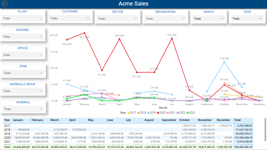Sort table by Total column header
Screen dimensions: 267x150
tap(237, 120)
